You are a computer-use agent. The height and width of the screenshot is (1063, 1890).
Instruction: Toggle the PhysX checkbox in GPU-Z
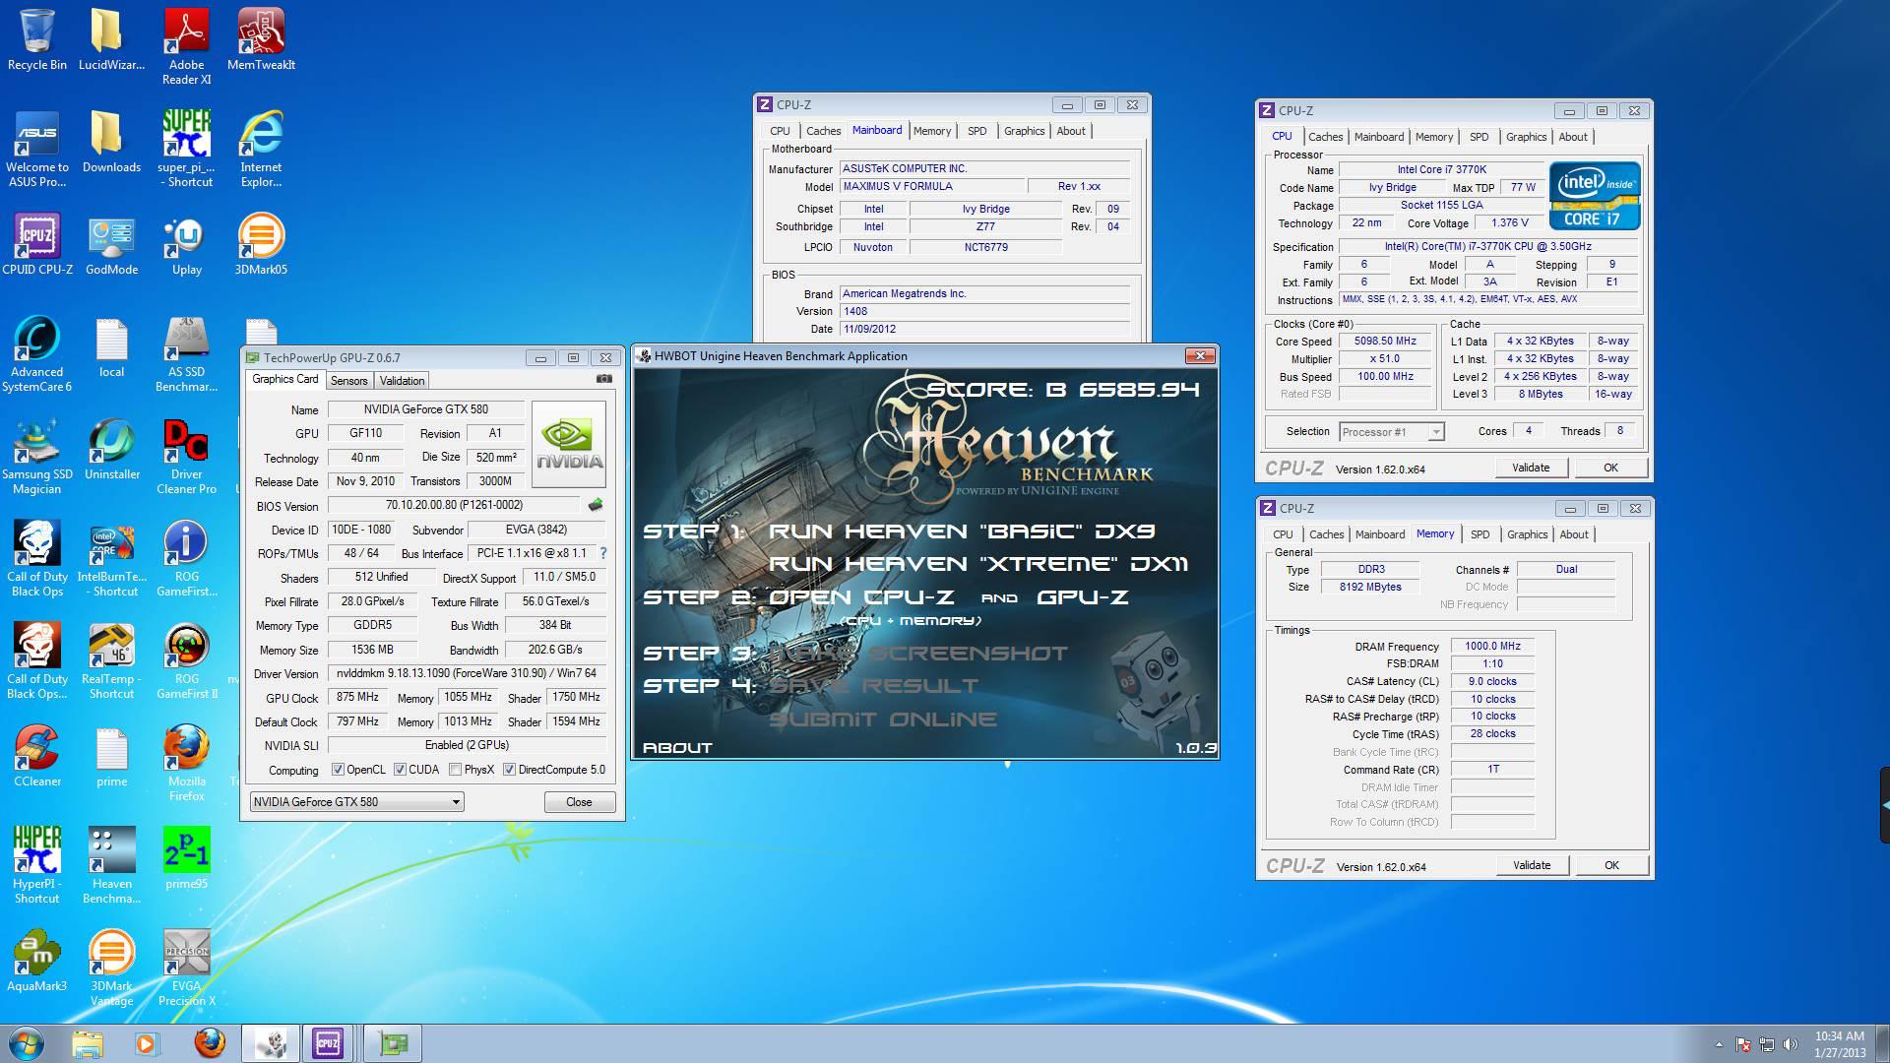click(455, 770)
